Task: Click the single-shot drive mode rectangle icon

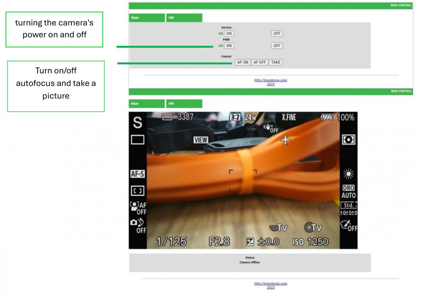Action: (138, 140)
